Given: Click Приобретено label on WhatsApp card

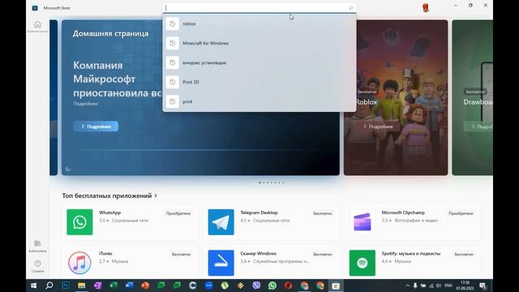Looking at the screenshot, I should (x=178, y=213).
